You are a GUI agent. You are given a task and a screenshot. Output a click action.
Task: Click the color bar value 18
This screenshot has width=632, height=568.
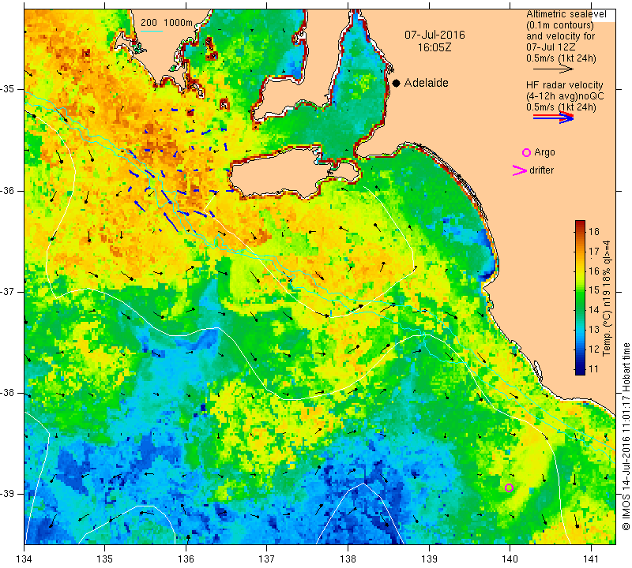coord(594,232)
